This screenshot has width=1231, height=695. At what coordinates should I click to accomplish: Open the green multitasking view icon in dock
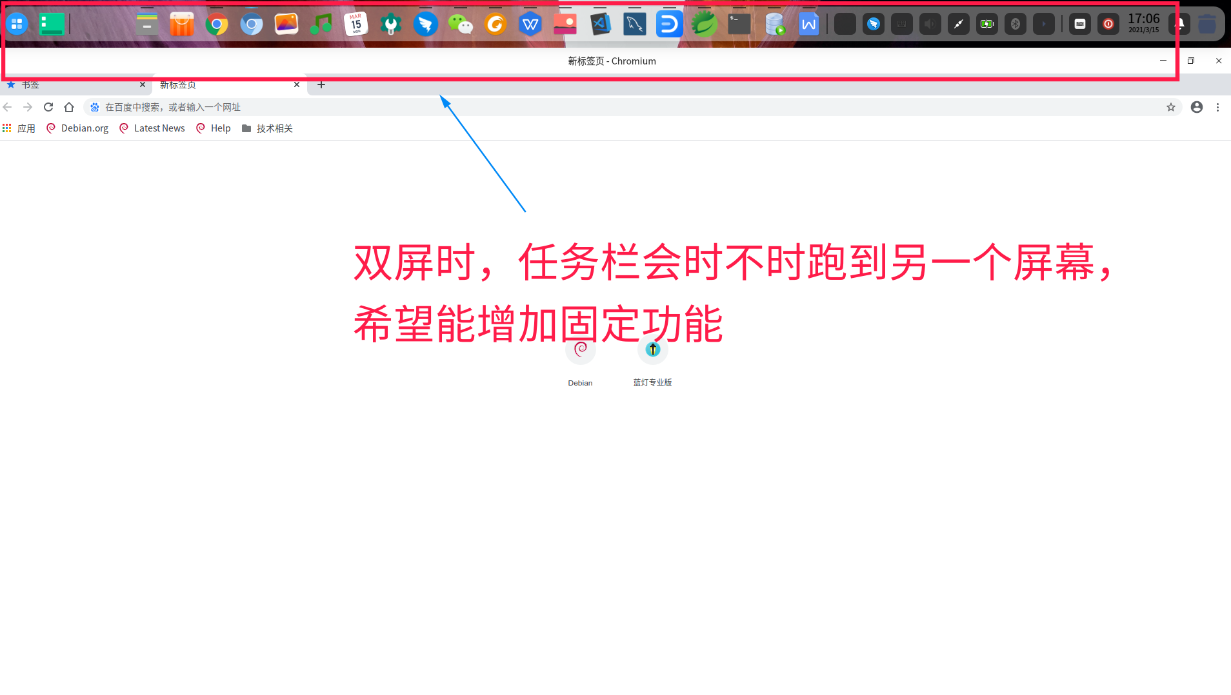pos(52,24)
